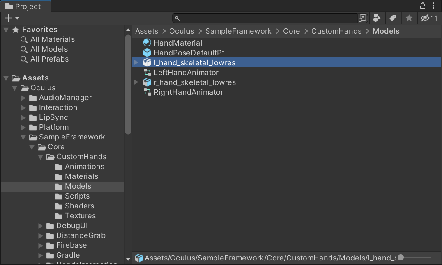Open the Project panel three-dot options menu

tap(433, 6)
